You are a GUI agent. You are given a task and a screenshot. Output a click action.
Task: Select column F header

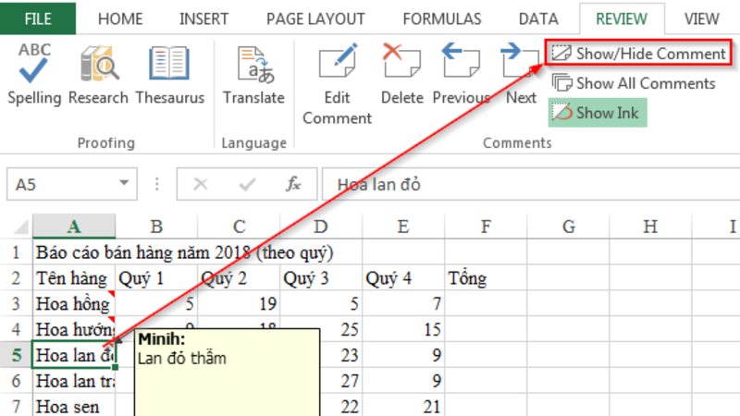click(486, 226)
